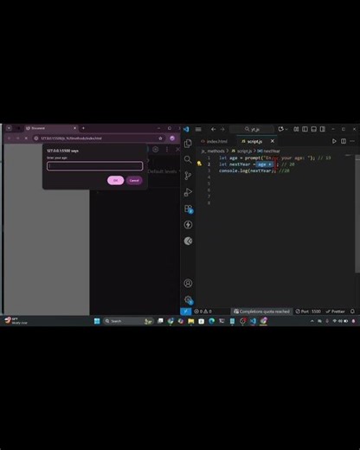Toggle the secondary side bar layout icon
The width and height of the screenshot is (360, 450).
323,129
